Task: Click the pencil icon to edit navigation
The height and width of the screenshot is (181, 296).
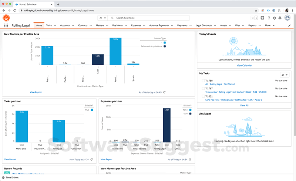Action: (x=290, y=25)
